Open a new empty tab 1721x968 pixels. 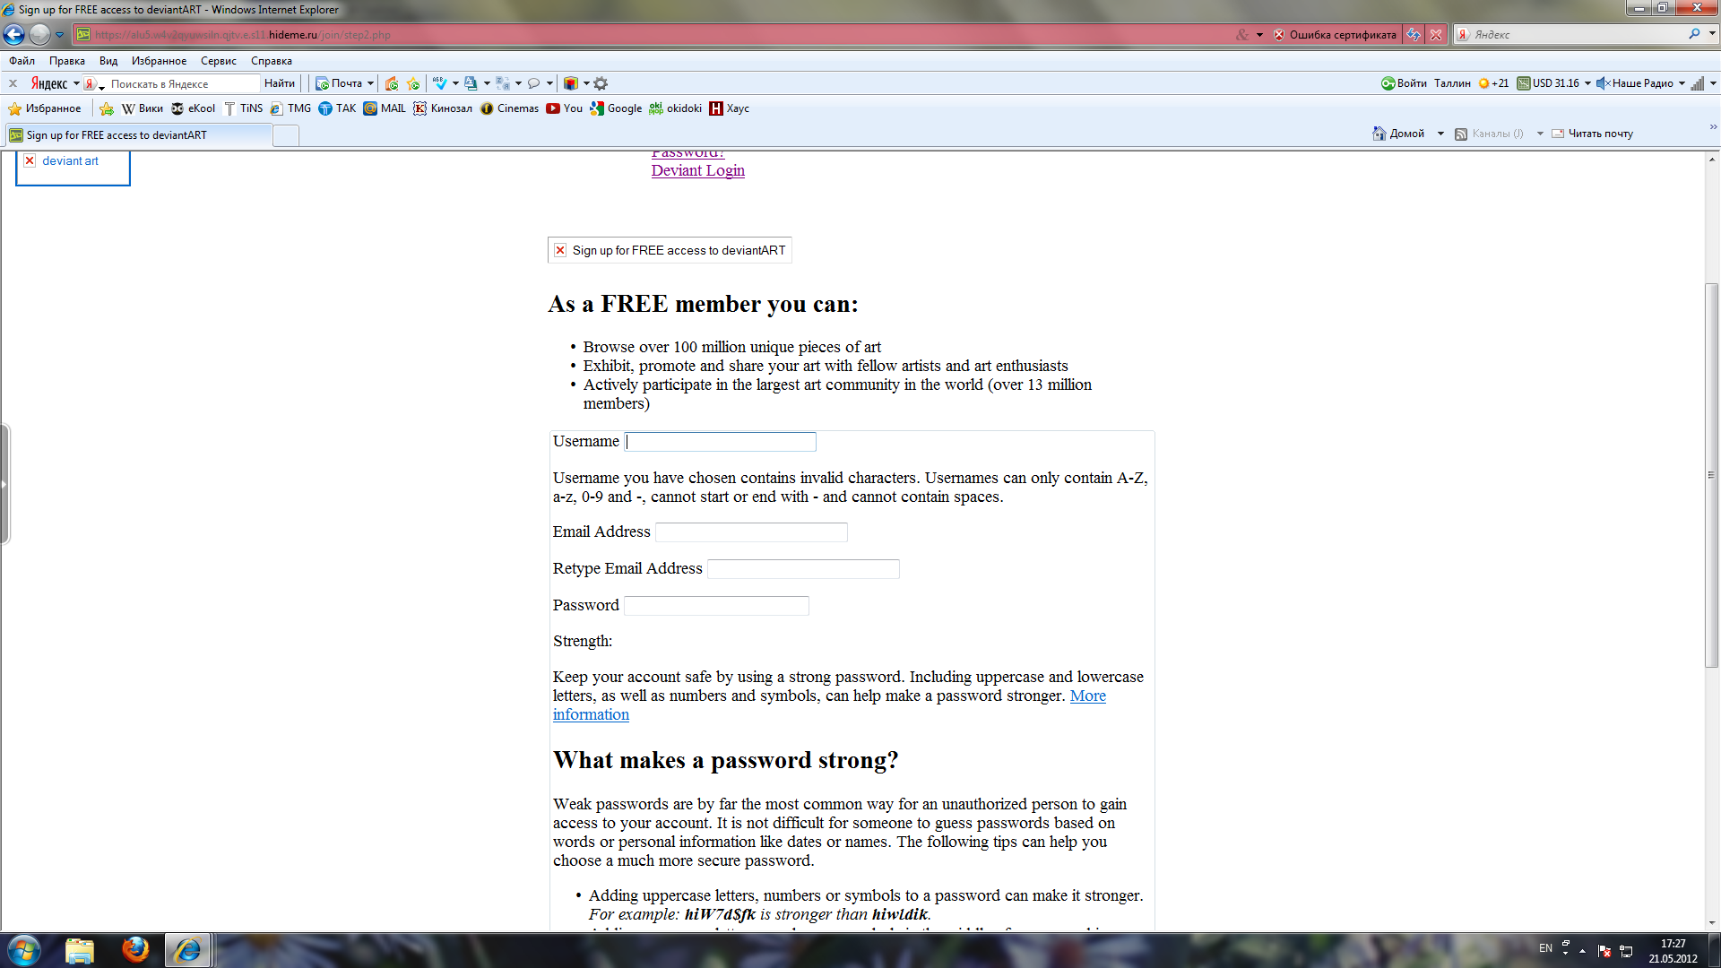(286, 135)
